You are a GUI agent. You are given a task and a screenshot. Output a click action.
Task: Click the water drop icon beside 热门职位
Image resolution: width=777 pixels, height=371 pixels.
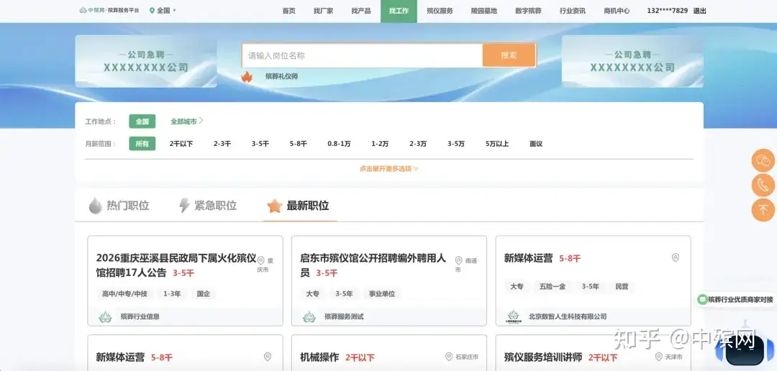95,206
